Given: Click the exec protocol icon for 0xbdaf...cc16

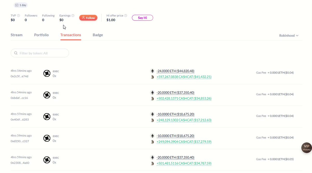Looking at the screenshot, I should 47,95.
